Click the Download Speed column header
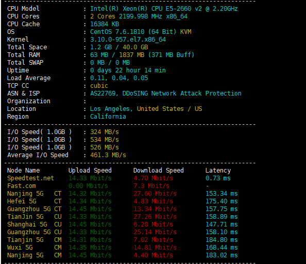Viewport: 306px width, 264px height. click(x=159, y=171)
